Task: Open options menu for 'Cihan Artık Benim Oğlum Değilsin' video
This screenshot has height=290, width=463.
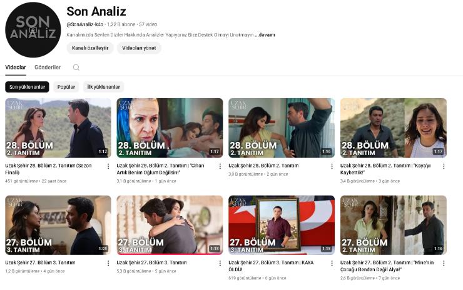Action: 220,166
